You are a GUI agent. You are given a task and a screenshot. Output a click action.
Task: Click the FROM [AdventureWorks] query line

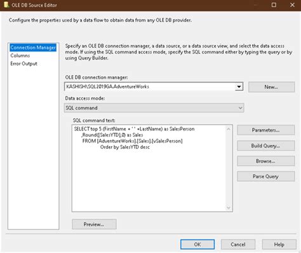tap(132, 141)
